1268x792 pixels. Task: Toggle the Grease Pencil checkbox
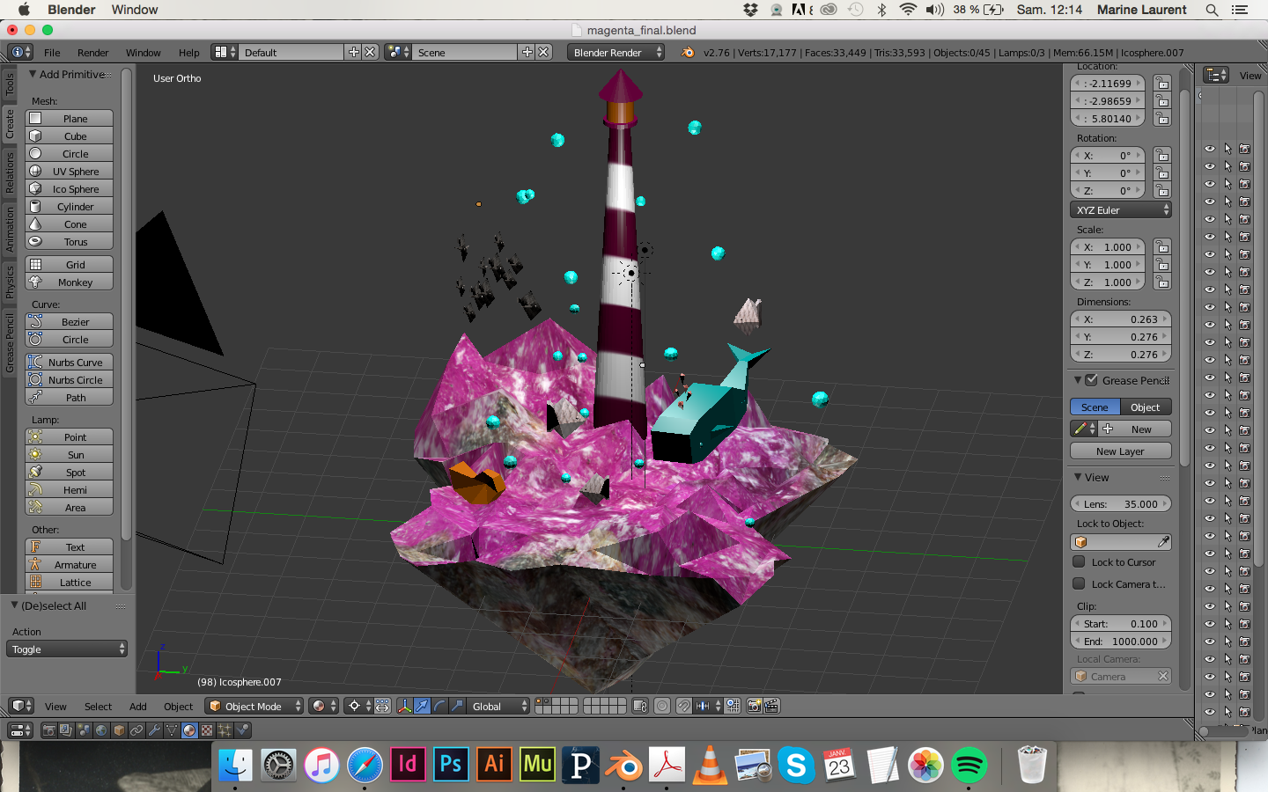tap(1092, 380)
